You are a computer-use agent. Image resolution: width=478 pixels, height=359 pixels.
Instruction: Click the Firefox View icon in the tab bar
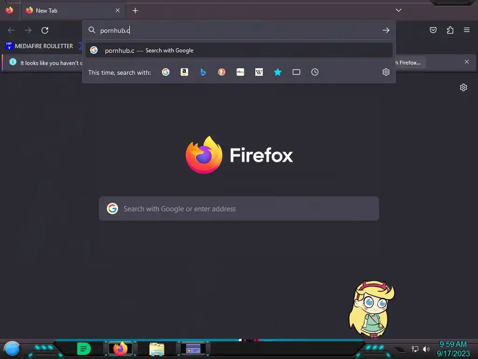pos(9,10)
